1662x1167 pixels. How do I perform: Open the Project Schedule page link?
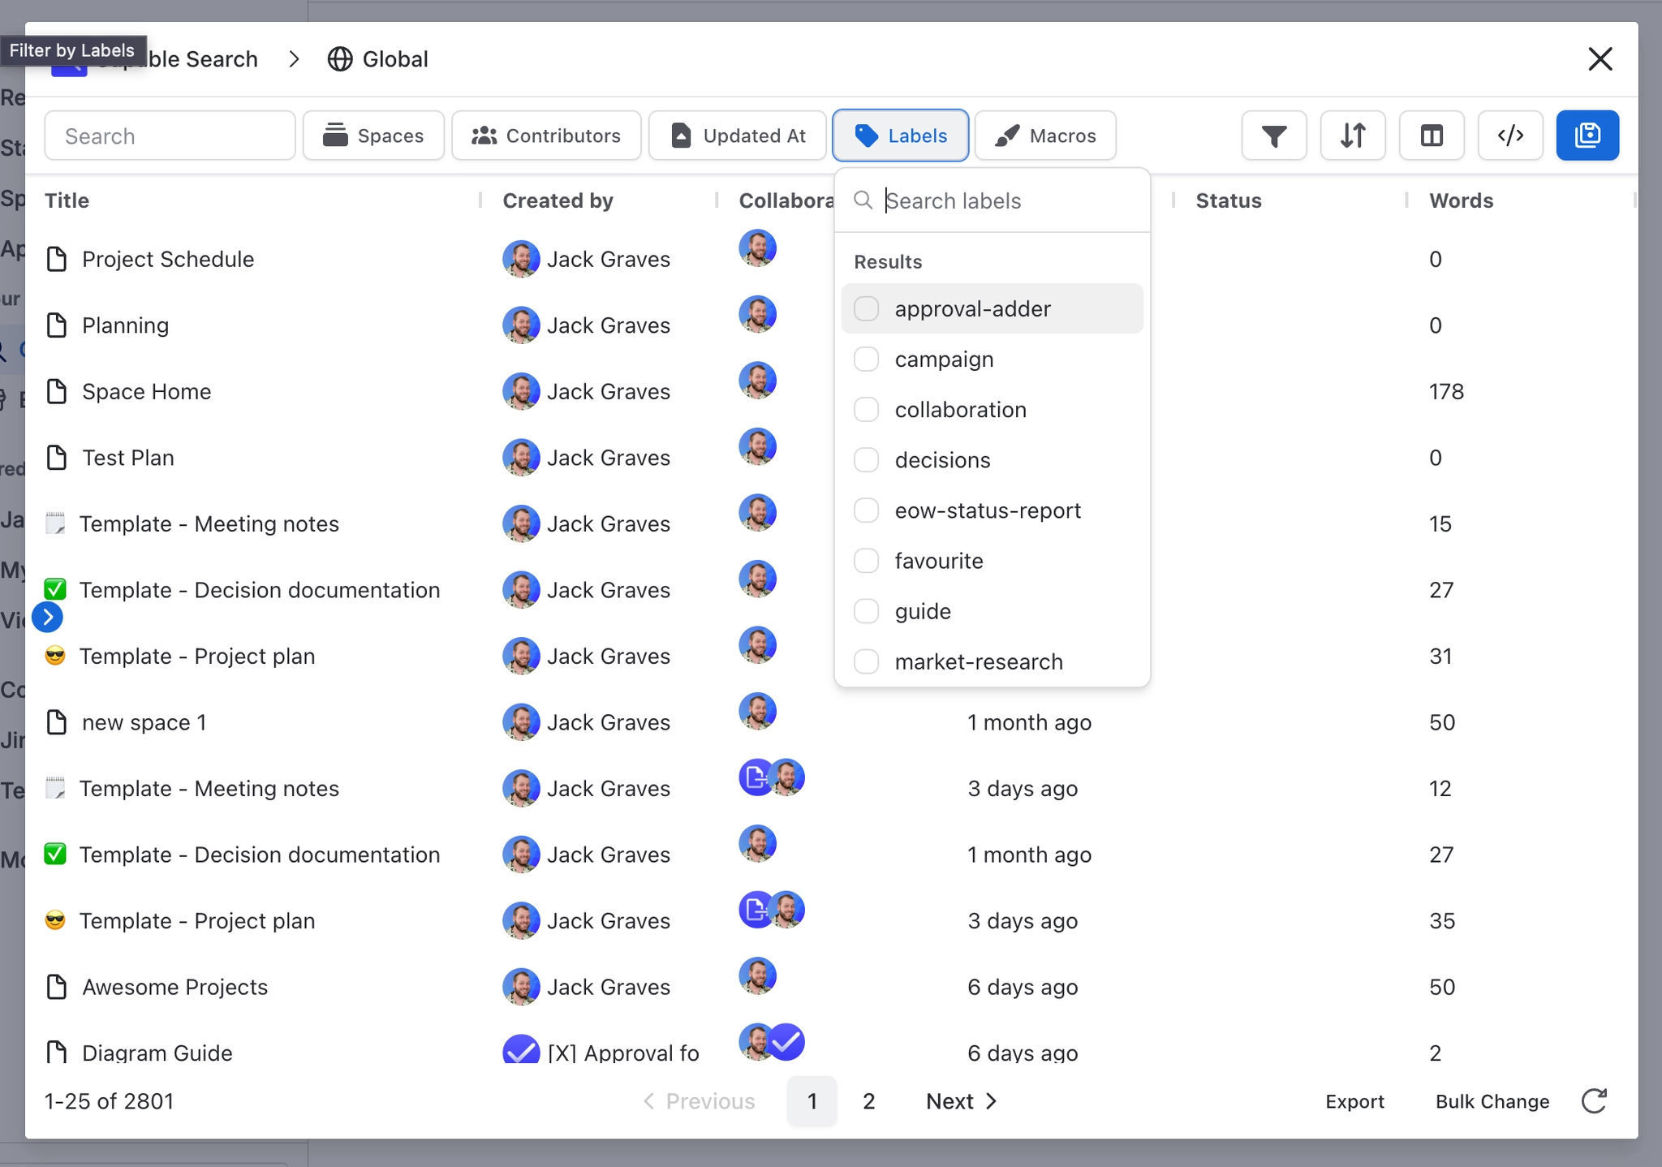(168, 260)
